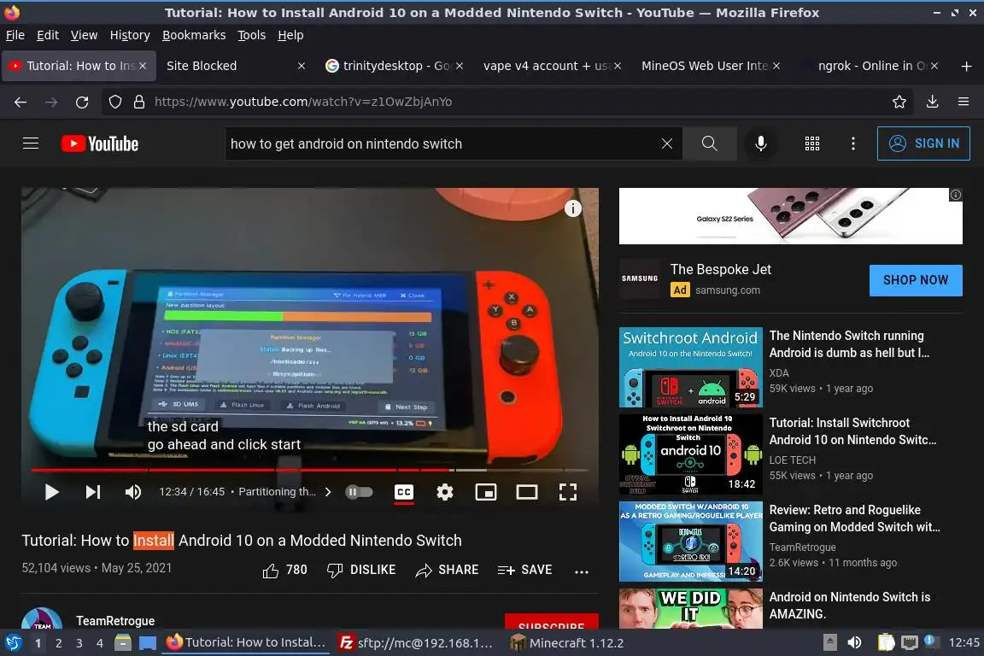Open the YouTube guide hamburger menu
This screenshot has height=656, width=984.
31,143
